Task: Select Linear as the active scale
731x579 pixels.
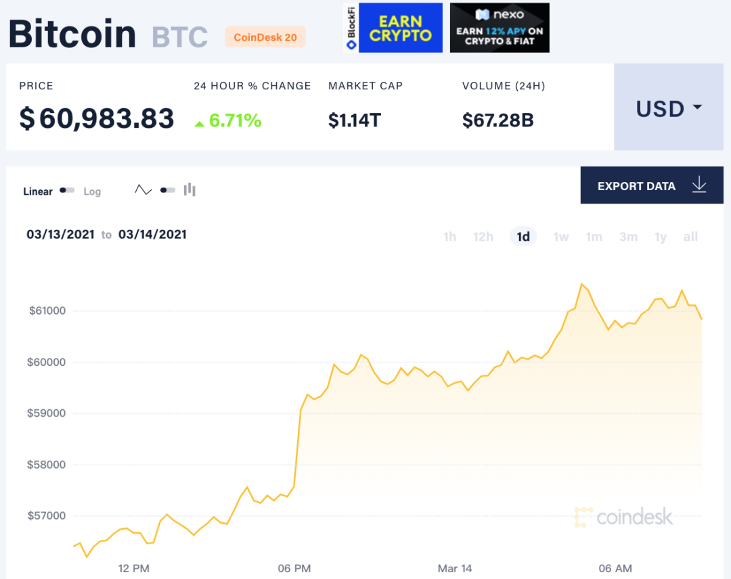Action: coord(37,191)
